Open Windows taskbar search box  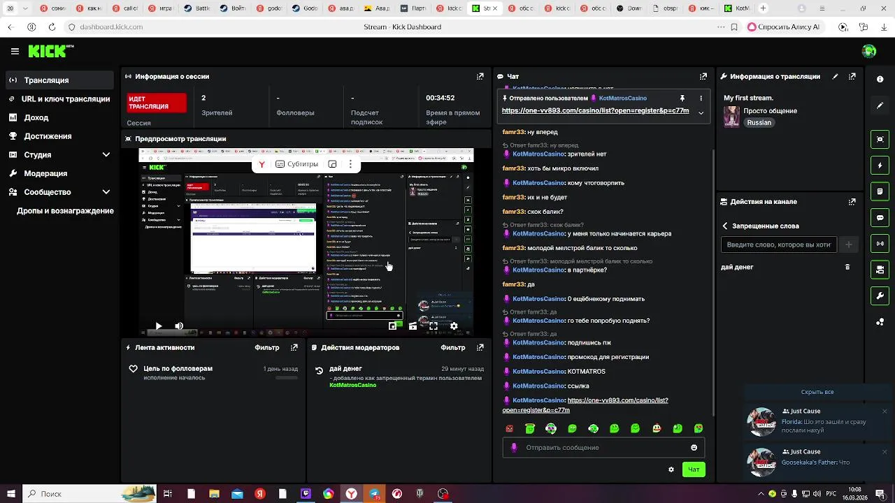[x=89, y=494]
